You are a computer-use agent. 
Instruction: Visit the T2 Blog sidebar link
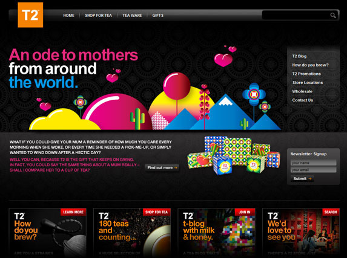(299, 56)
